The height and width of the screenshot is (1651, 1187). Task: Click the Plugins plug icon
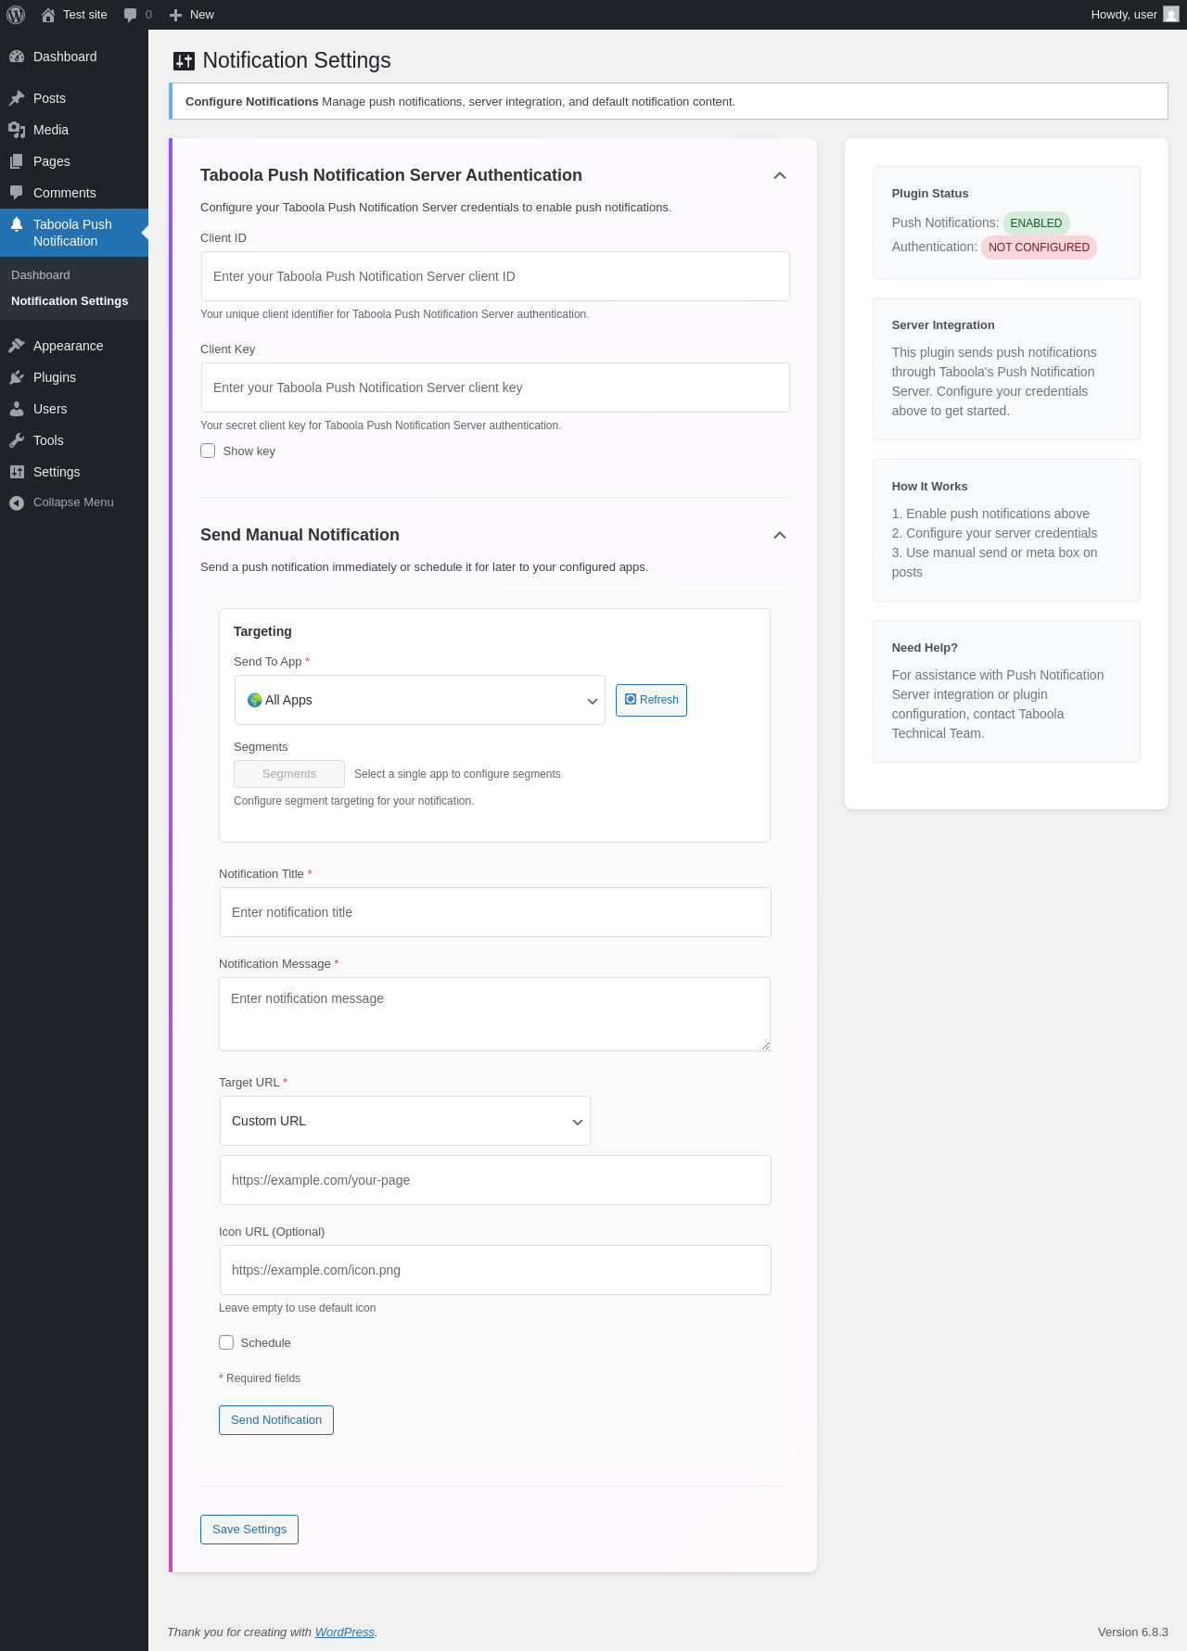coord(17,377)
